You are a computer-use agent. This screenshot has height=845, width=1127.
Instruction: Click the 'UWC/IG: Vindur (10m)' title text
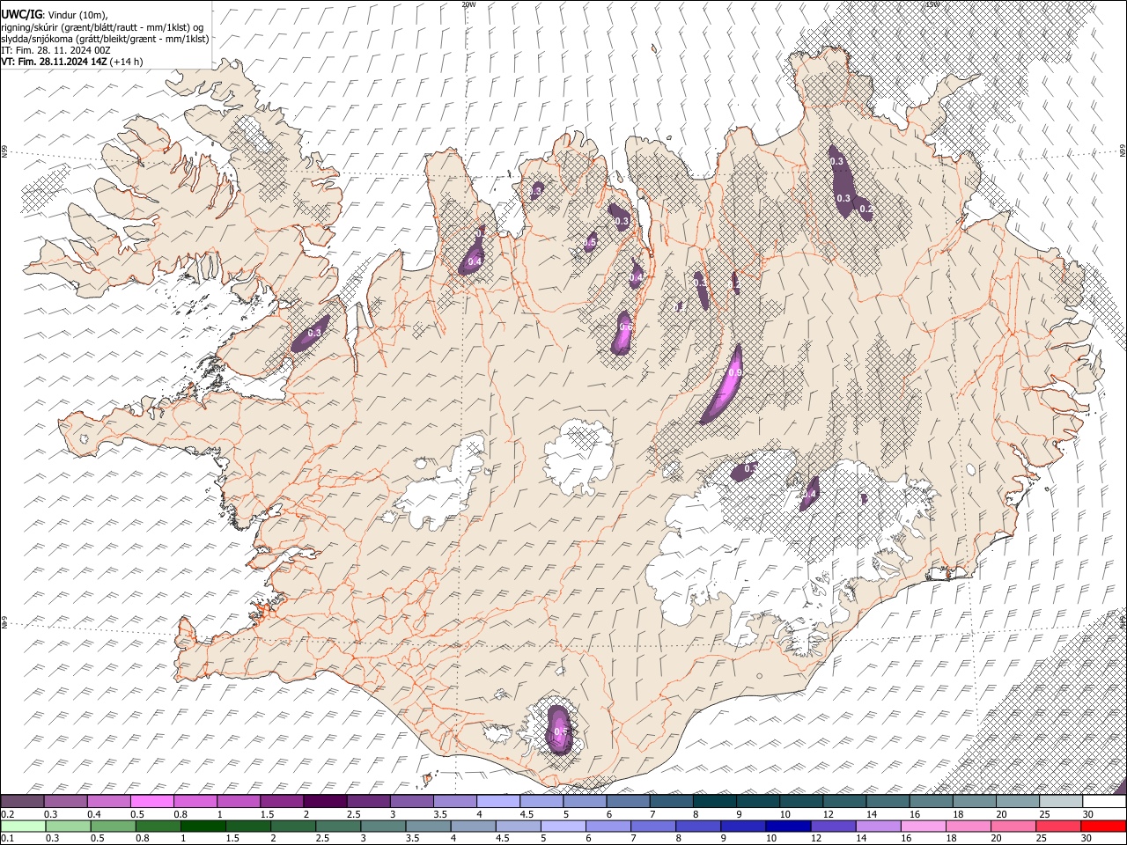(55, 15)
